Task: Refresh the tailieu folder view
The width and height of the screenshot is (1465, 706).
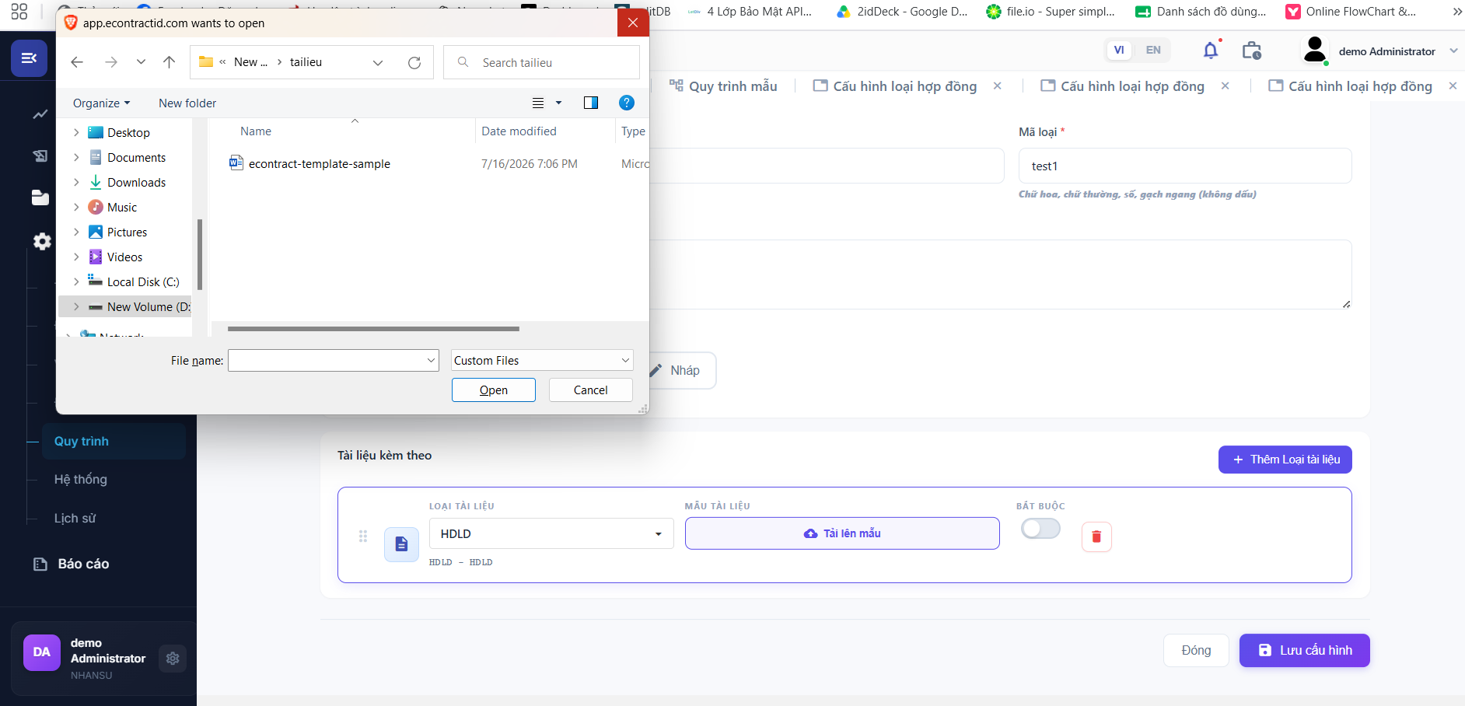Action: pos(414,62)
